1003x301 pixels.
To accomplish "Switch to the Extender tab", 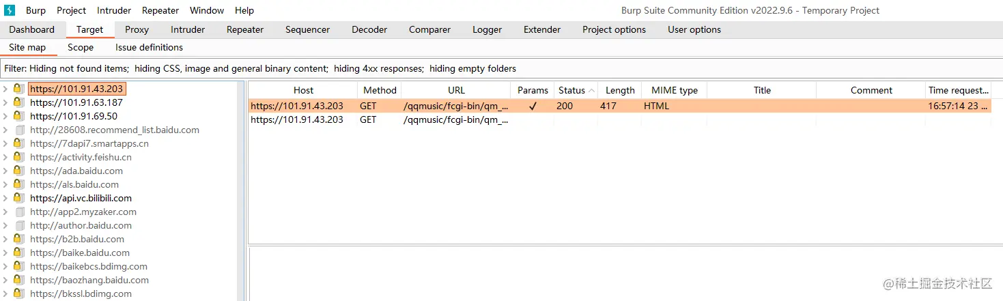I will point(542,29).
